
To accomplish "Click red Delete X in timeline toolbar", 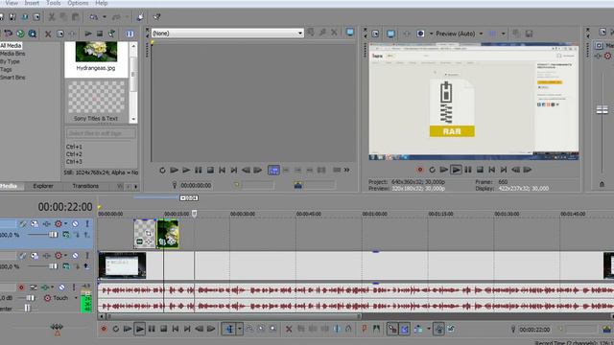I will coord(289,329).
